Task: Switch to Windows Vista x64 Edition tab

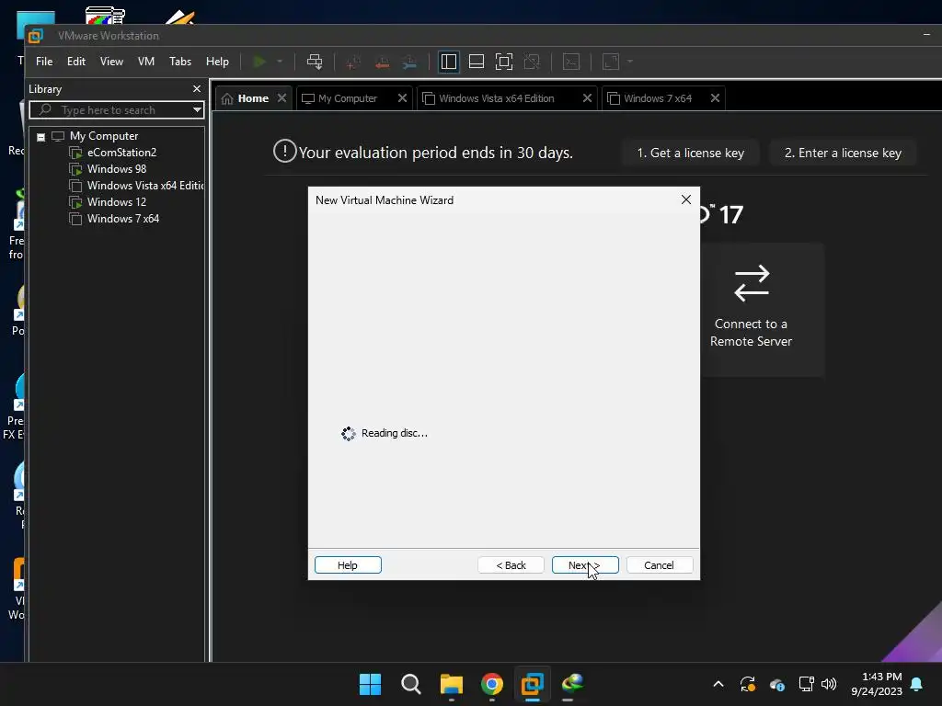Action: tap(496, 98)
